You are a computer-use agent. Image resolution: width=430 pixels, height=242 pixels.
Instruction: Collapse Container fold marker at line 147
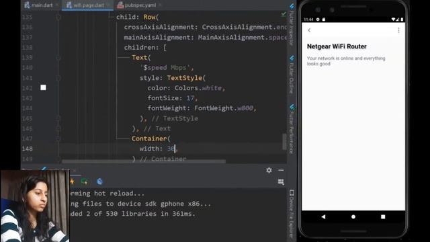click(x=58, y=138)
